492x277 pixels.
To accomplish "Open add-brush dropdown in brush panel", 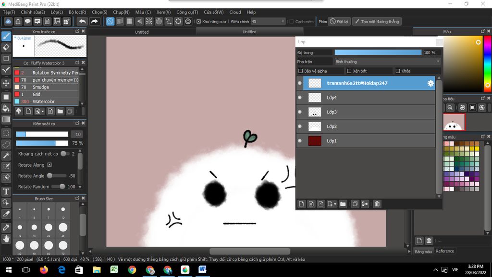I will coord(43,112).
